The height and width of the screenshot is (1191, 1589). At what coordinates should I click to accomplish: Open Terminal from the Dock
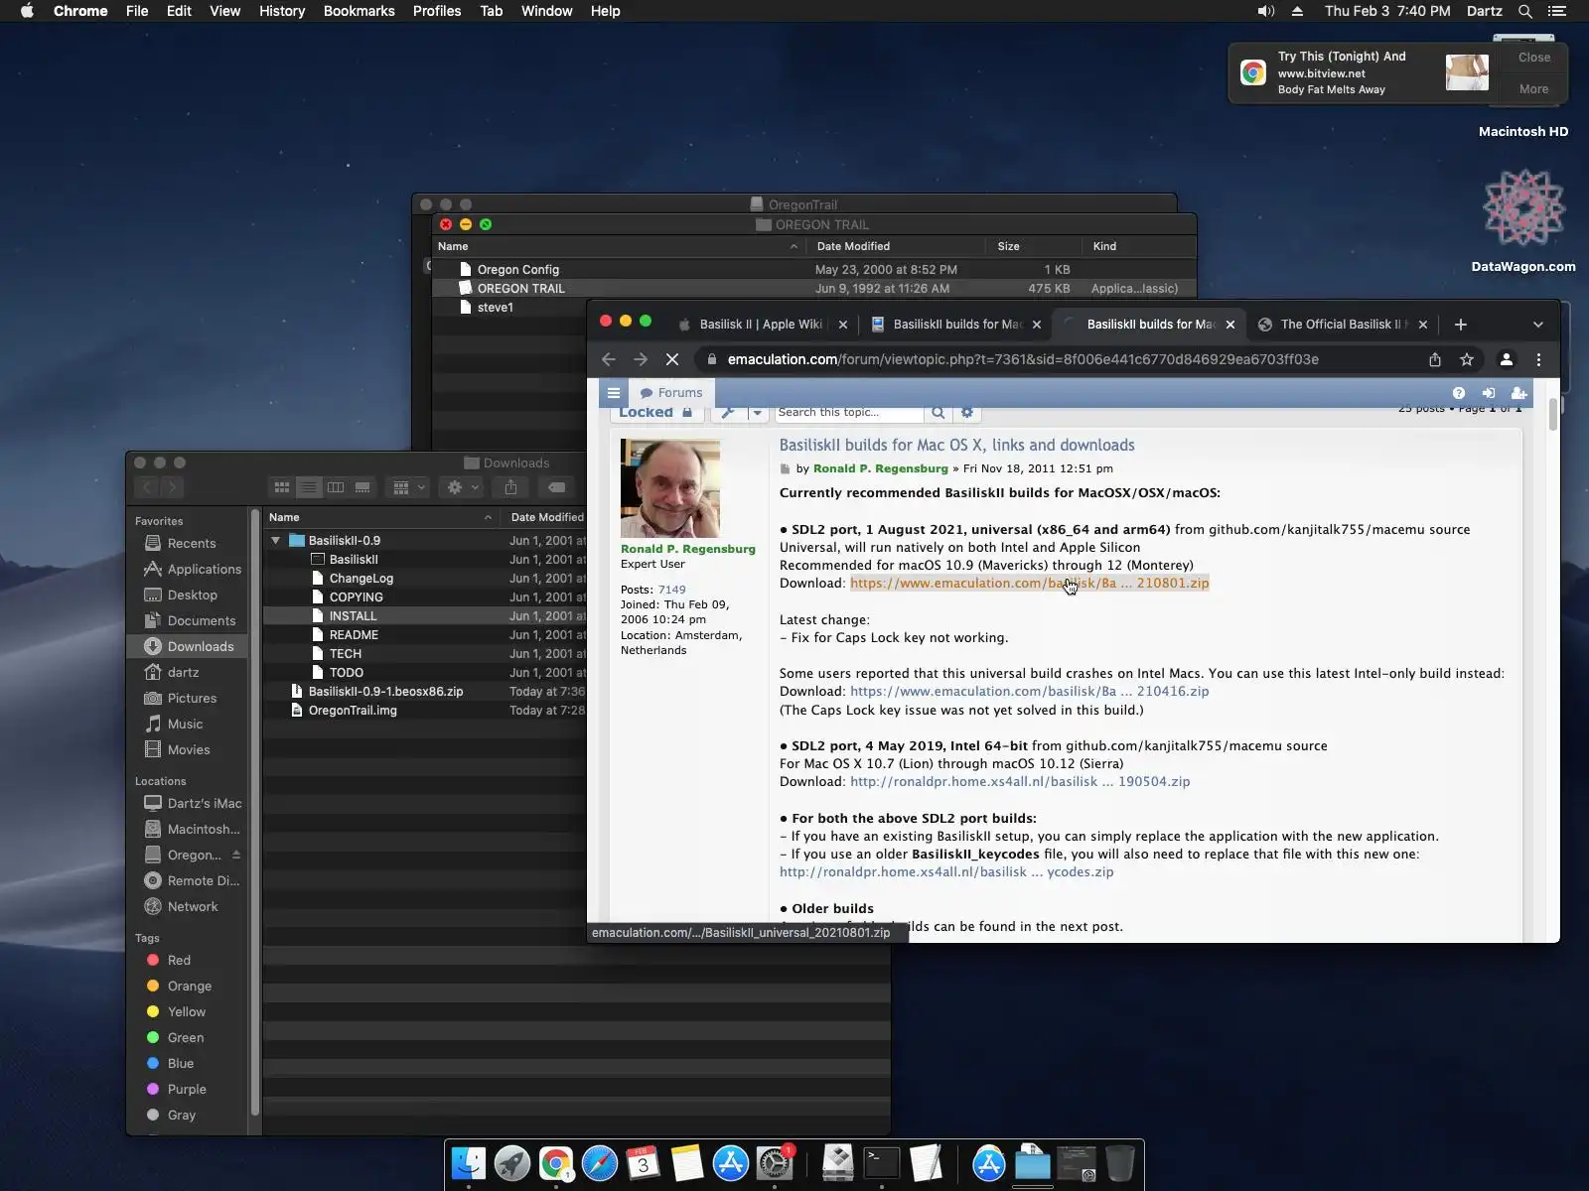tap(882, 1163)
